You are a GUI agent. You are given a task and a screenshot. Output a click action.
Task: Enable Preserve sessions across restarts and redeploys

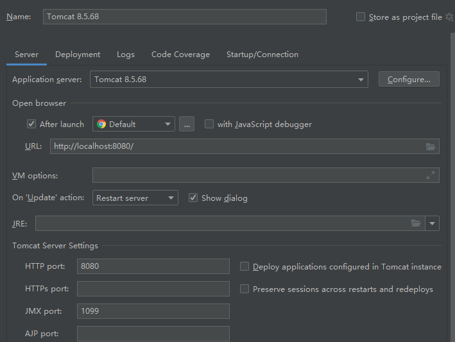pyautogui.click(x=245, y=289)
